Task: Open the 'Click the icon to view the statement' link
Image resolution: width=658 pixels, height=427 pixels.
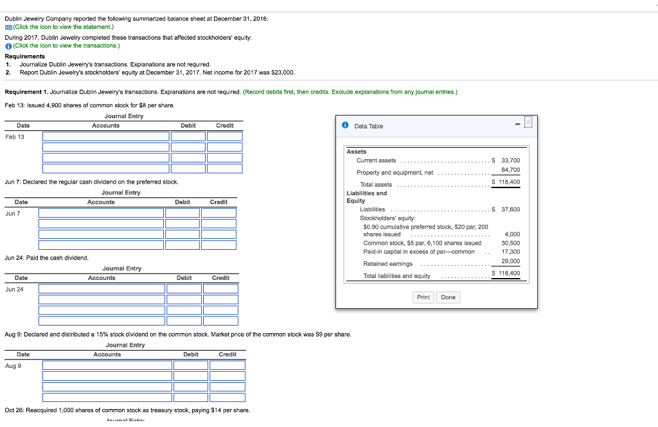Action: click(x=63, y=27)
